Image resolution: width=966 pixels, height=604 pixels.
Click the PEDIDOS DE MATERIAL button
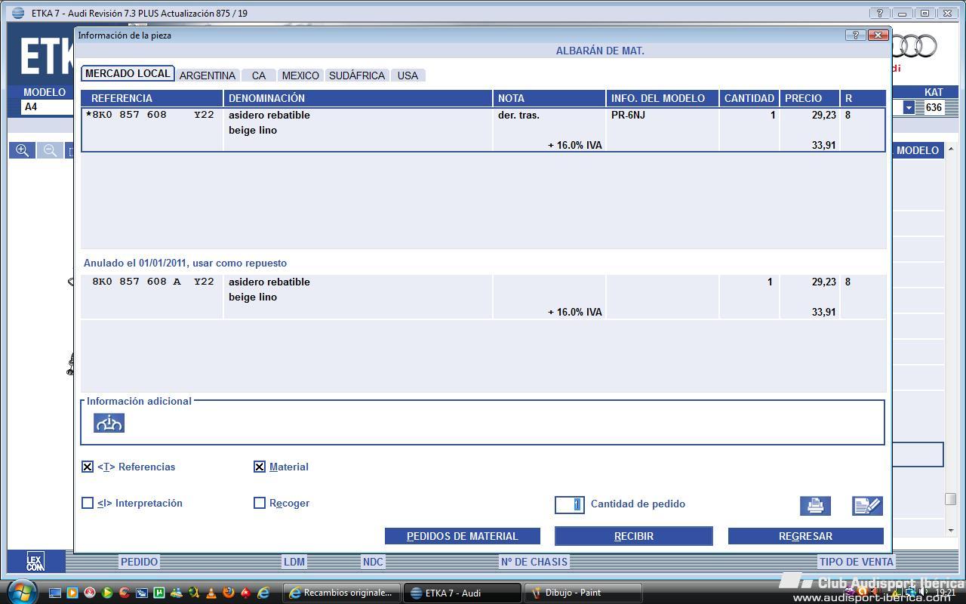(463, 536)
